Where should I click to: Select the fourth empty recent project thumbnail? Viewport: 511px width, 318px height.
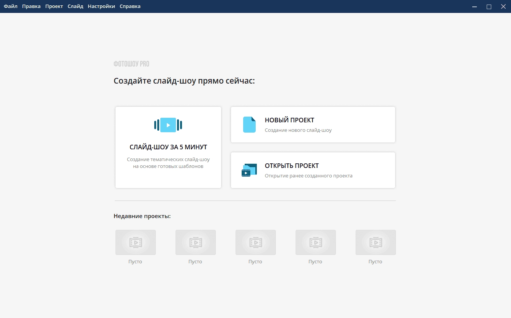pyautogui.click(x=316, y=242)
